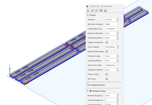Adjust the Finishing Smoothing stepper arrows
This screenshot has height=105, width=152.
point(118,38)
